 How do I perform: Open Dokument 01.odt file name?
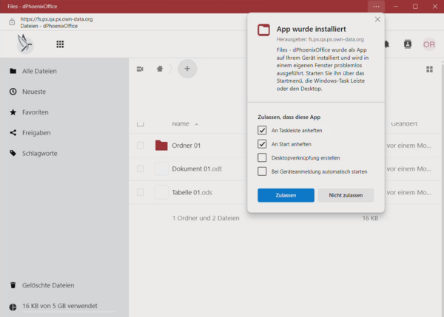[197, 168]
